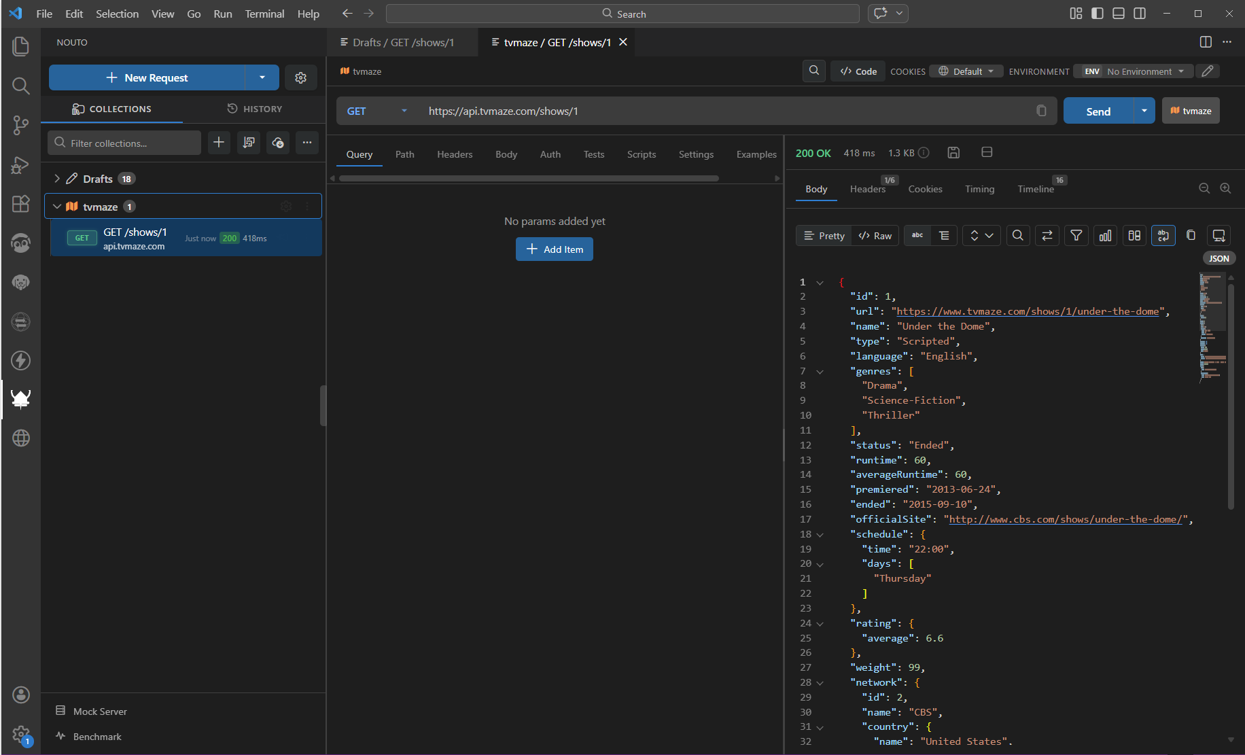Open the globe icon view in activity bar
1245x755 pixels.
pyautogui.click(x=21, y=438)
